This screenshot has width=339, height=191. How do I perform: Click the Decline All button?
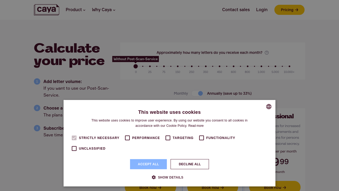click(x=190, y=164)
